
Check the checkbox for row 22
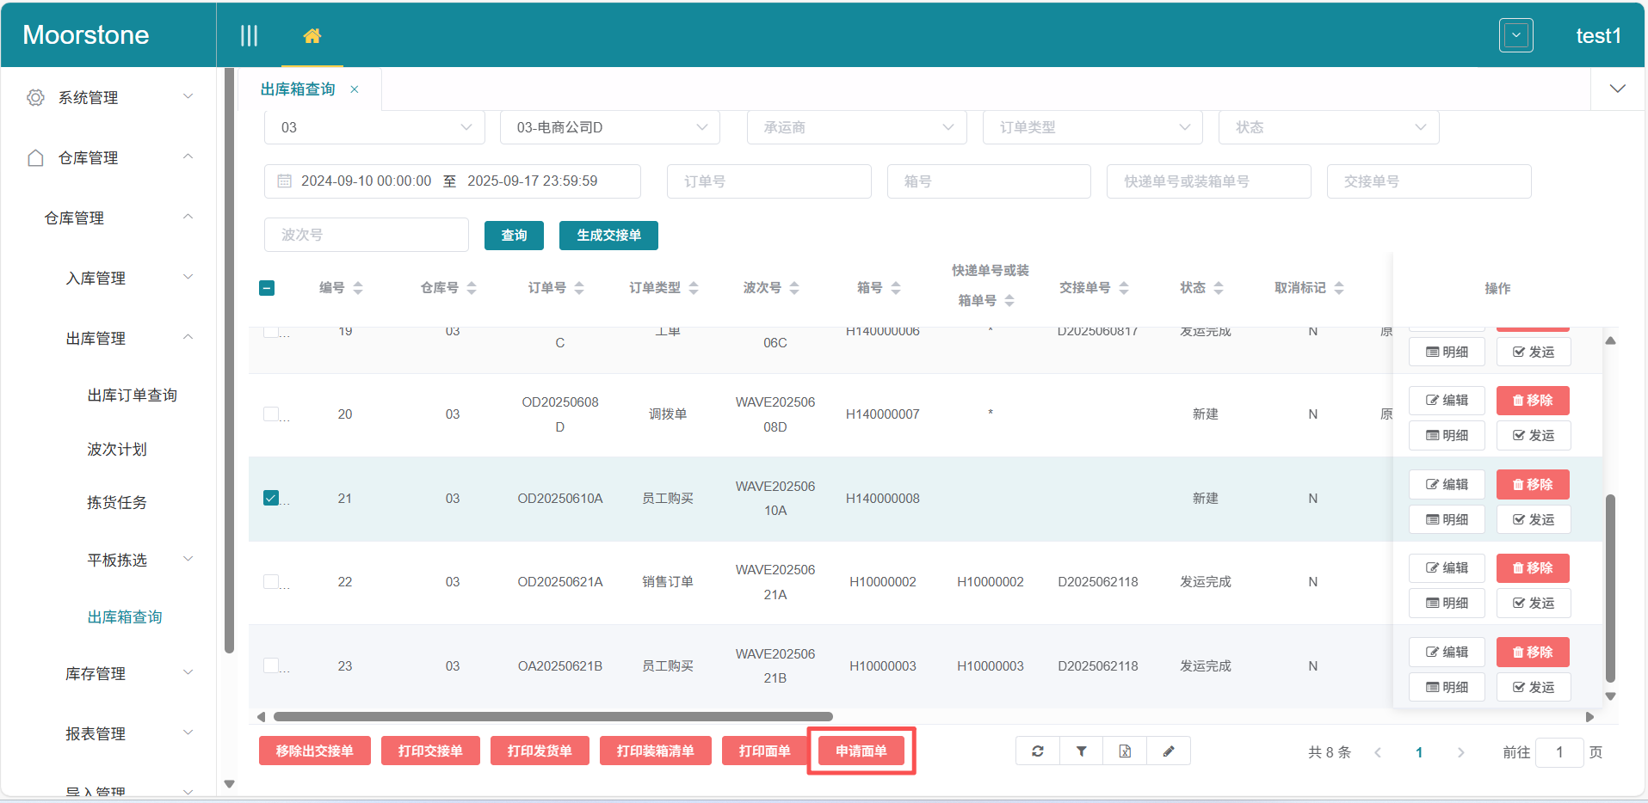coord(271,582)
